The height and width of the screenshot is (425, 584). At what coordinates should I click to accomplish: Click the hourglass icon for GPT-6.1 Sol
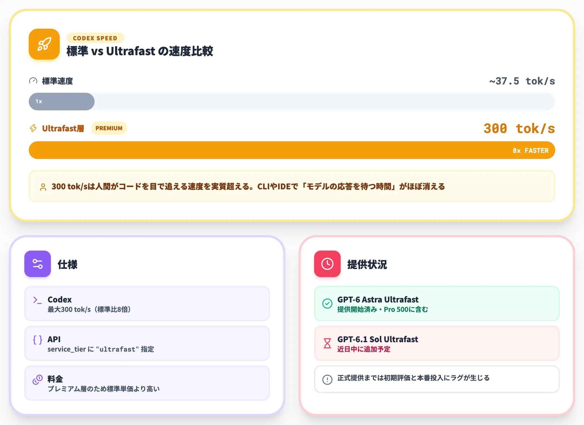(327, 343)
